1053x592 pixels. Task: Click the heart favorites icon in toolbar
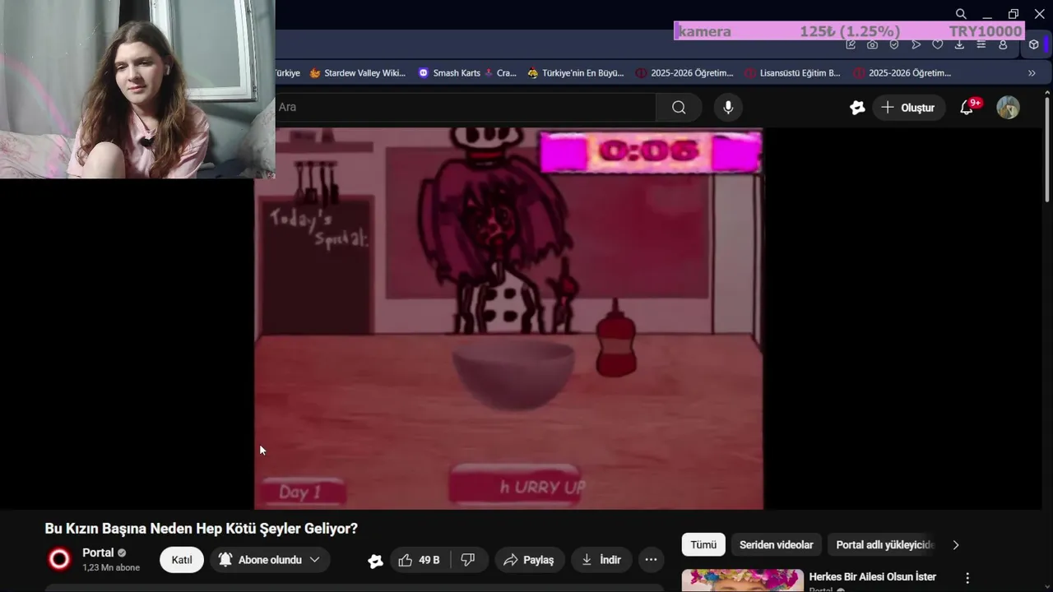[938, 44]
